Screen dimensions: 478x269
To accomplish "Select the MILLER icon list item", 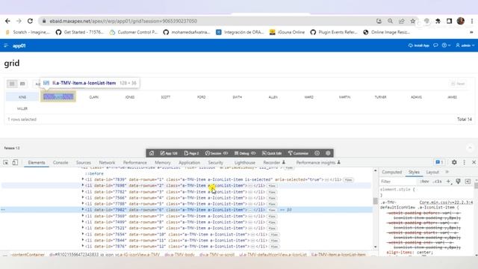I will pyautogui.click(x=22, y=108).
